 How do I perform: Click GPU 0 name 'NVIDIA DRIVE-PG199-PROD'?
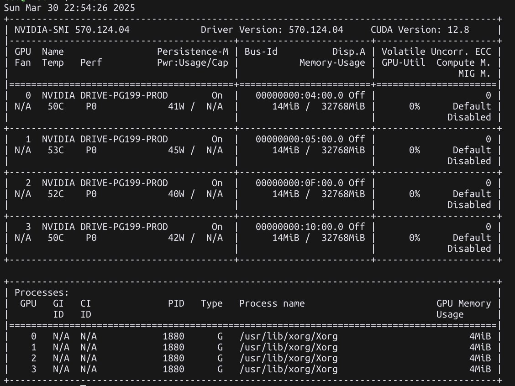click(105, 95)
